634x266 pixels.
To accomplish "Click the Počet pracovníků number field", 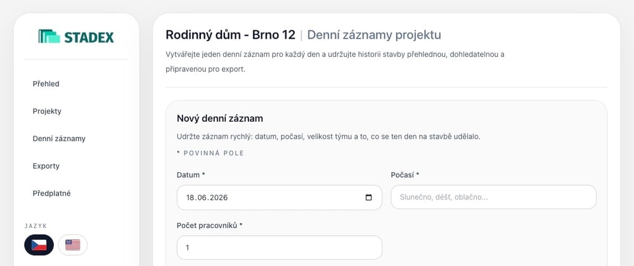I will point(280,248).
